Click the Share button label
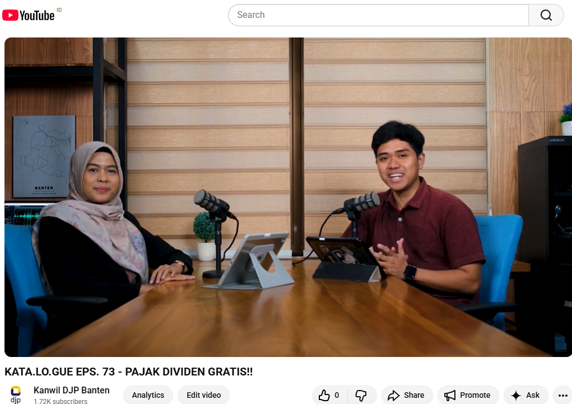572x404 pixels. [x=414, y=395]
